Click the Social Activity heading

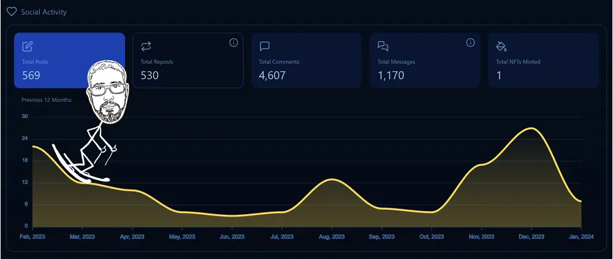tap(44, 12)
